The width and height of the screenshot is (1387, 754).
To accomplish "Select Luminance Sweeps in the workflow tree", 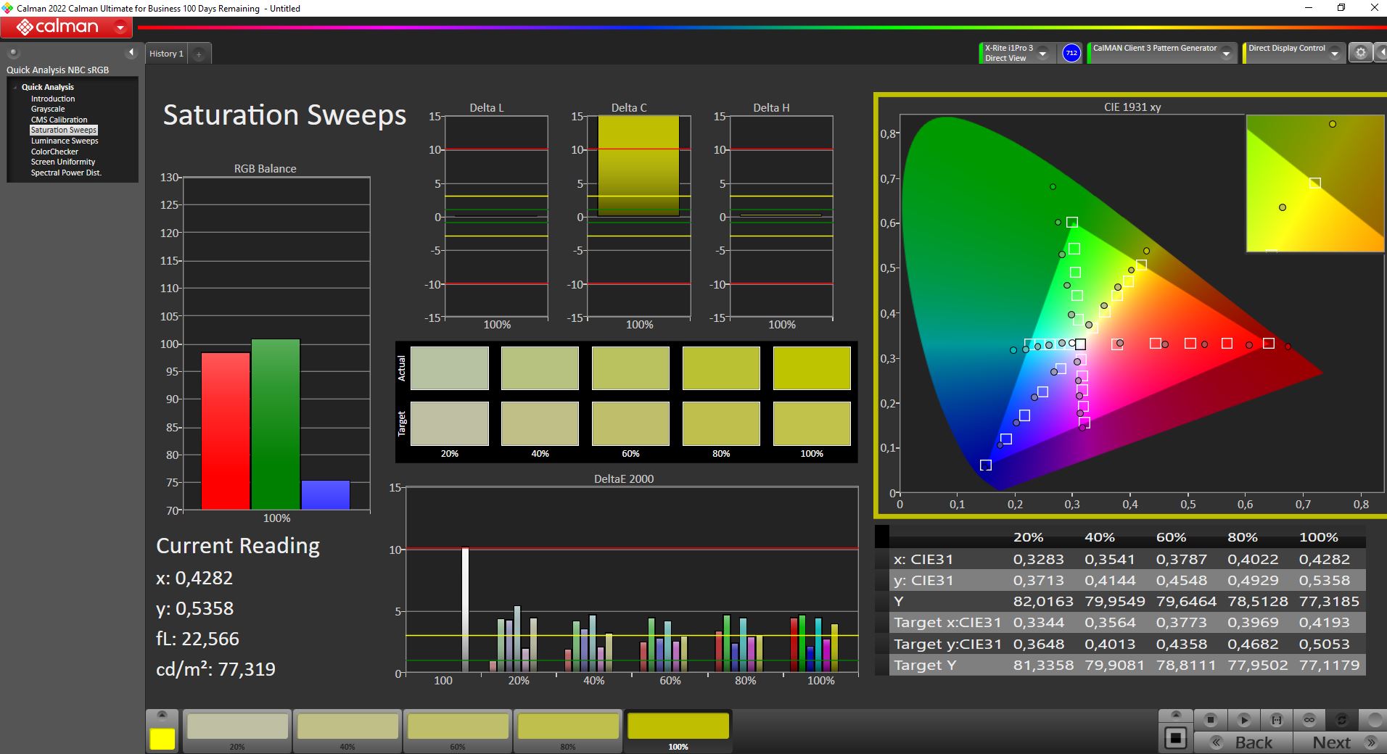I will click(x=65, y=141).
